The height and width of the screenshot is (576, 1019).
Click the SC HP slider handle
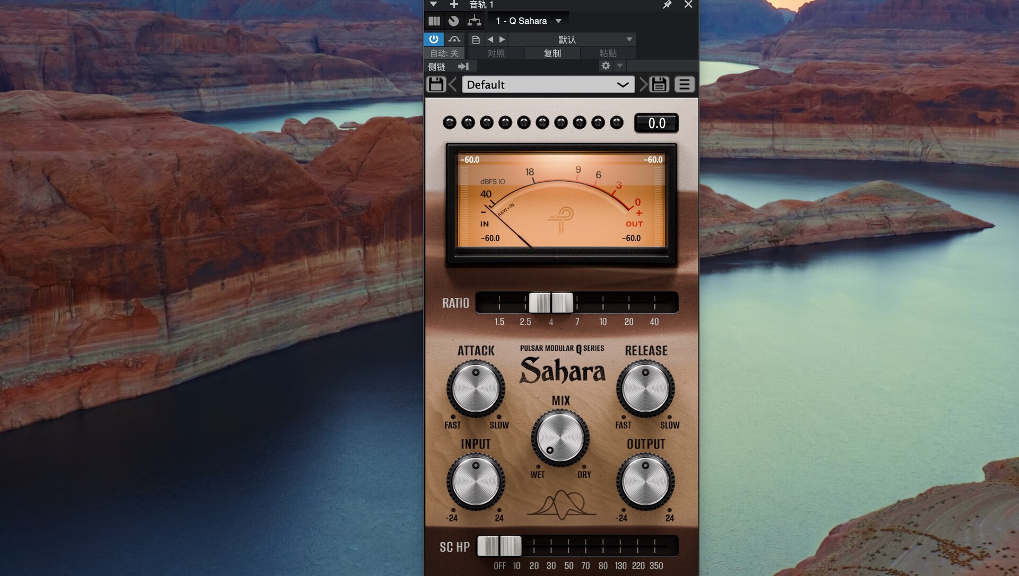coord(499,546)
